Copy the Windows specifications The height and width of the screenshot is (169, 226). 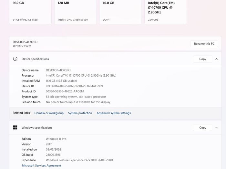coord(202,127)
